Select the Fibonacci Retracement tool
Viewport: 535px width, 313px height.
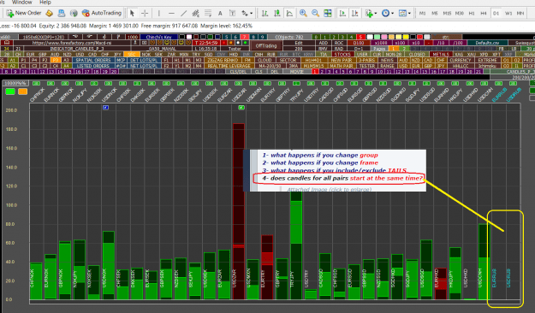click(208, 14)
